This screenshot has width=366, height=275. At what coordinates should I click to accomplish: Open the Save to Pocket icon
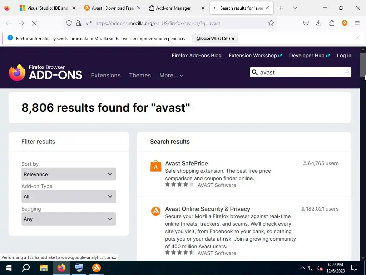click(306, 23)
